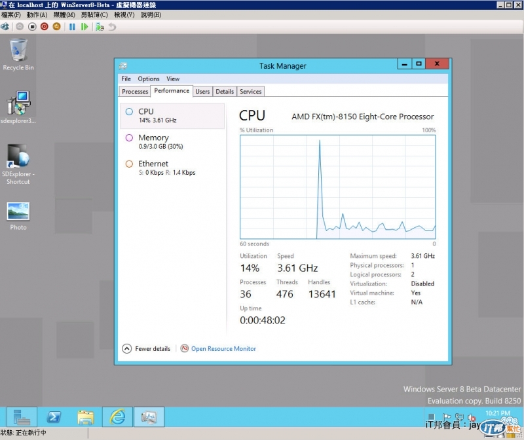Viewport: 524px width, 440px height.
Task: Click the Resource Monitor icon beside the link
Action: point(185,348)
